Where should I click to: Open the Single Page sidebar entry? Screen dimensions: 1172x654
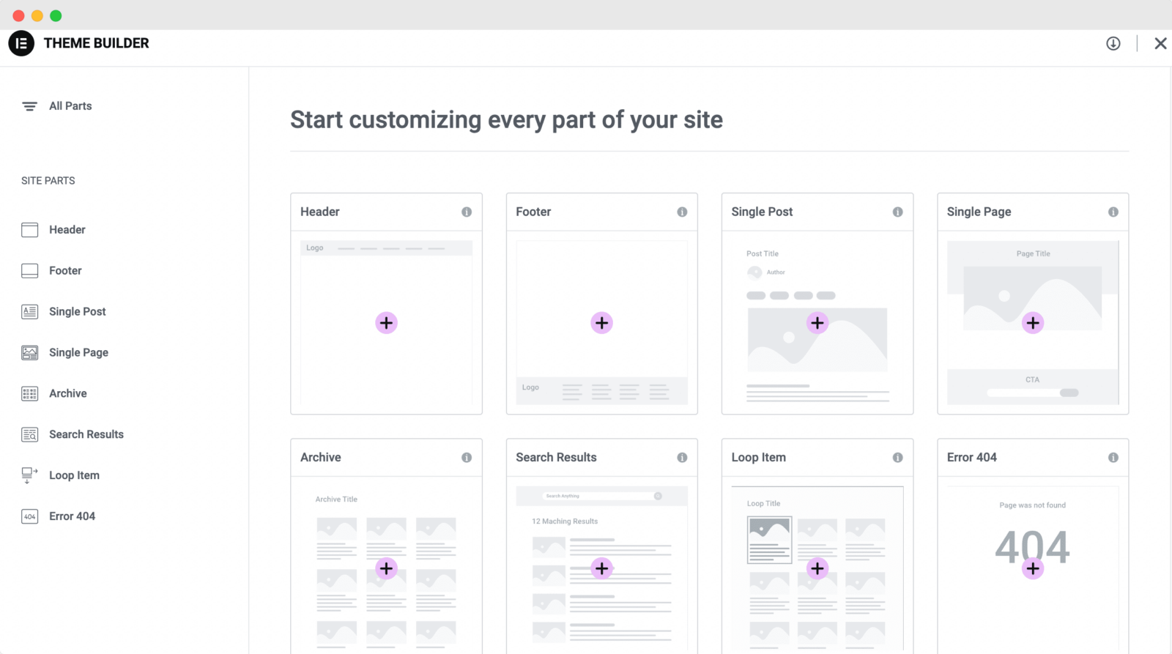click(78, 352)
